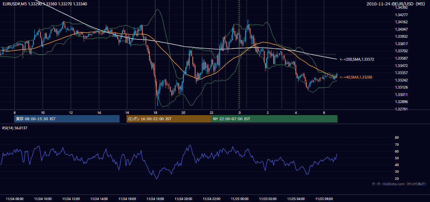Click price axis value 1.34392
Screen dimensions: 430x202
click(x=402, y=7)
